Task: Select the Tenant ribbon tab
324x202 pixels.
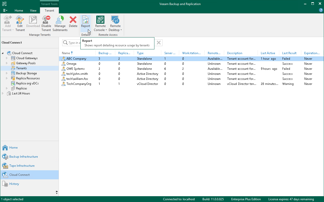Action: pyautogui.click(x=49, y=11)
